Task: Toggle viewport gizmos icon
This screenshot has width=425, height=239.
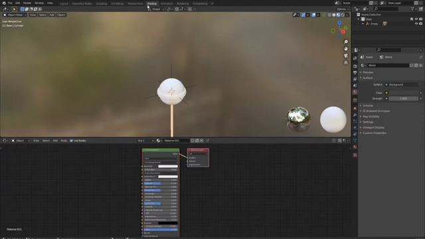Action: tap(303, 15)
